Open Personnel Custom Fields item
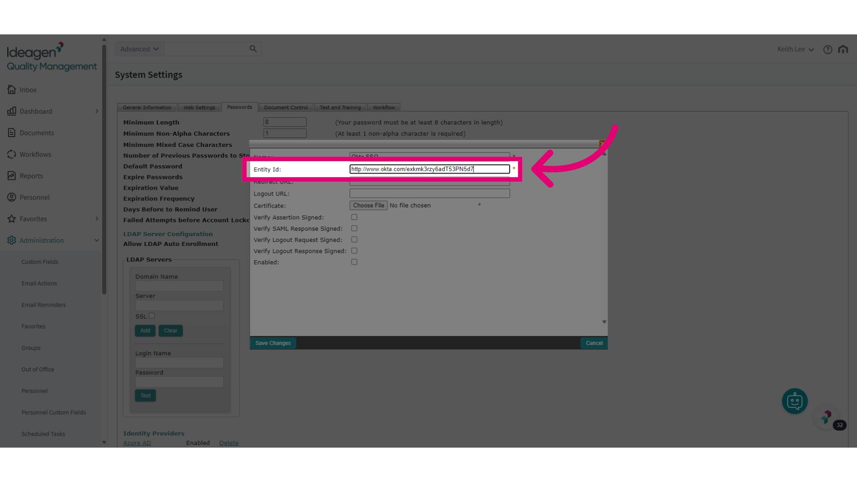Viewport: 857px width, 482px height. [x=54, y=412]
